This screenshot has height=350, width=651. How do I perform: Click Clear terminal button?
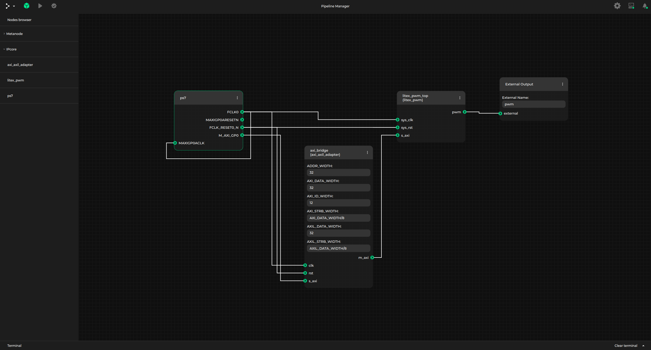626,346
